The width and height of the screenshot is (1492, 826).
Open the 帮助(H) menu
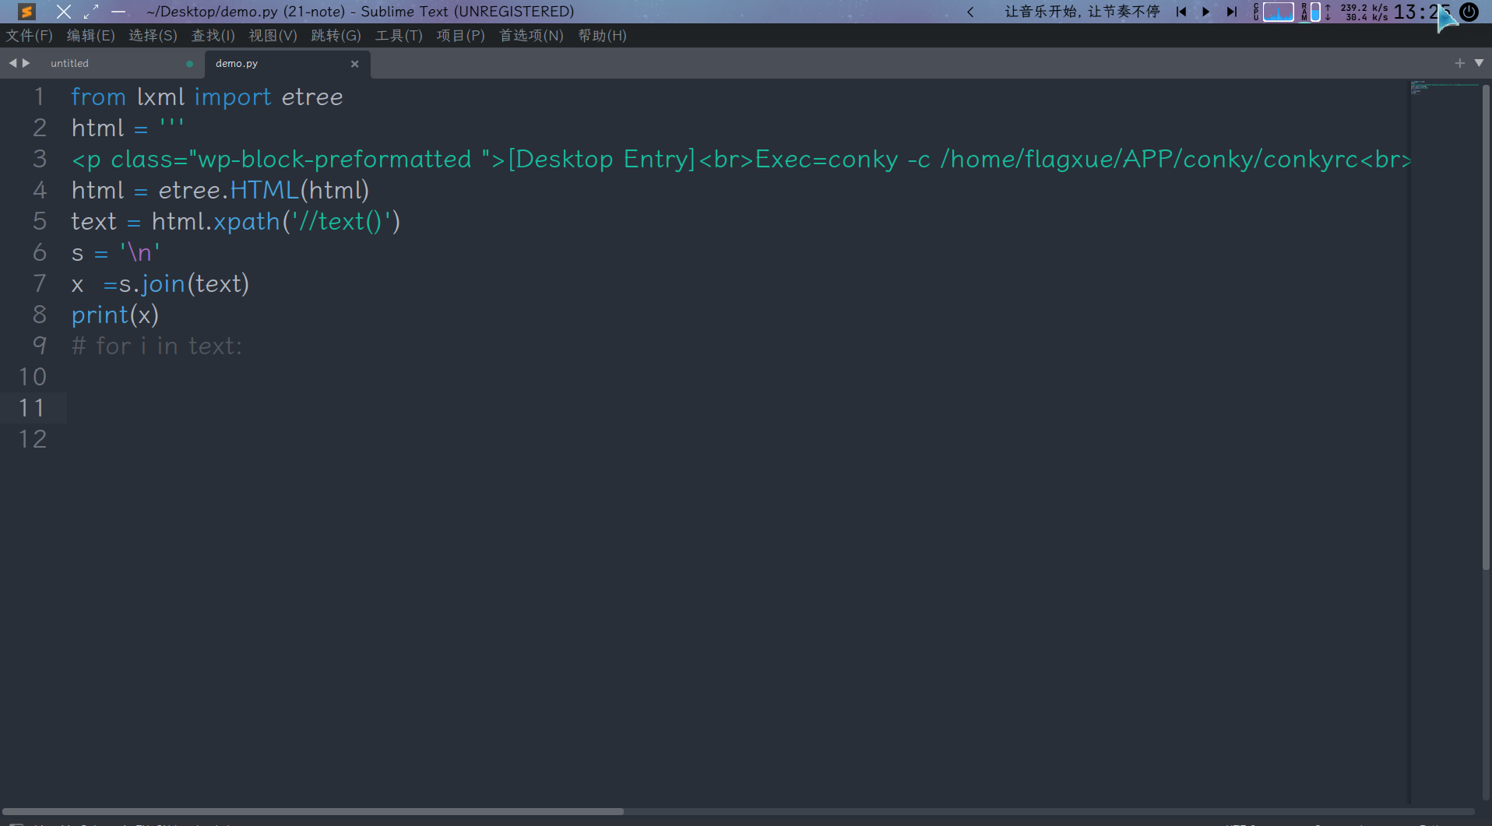[602, 36]
